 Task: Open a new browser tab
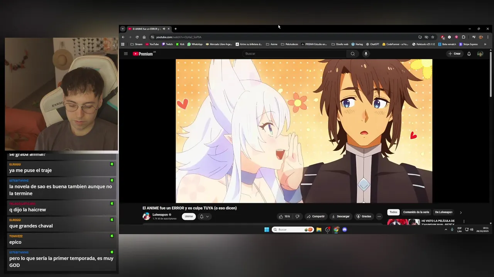176,29
